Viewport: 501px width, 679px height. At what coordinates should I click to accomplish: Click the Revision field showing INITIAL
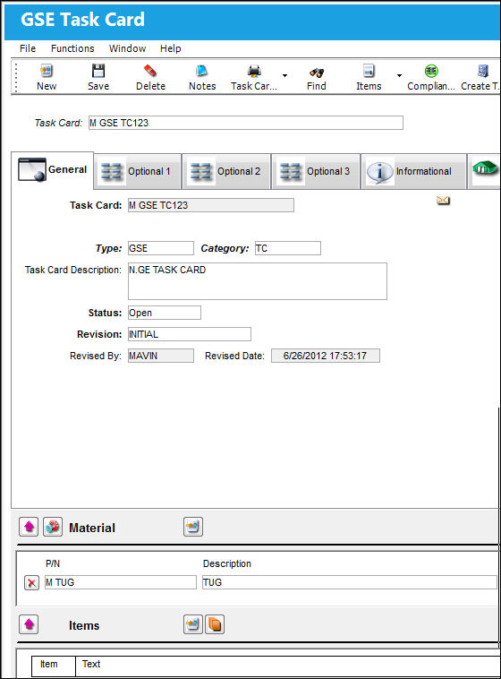pyautogui.click(x=190, y=334)
